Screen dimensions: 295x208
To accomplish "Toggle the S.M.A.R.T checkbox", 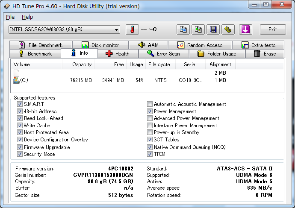I will [x=20, y=104].
